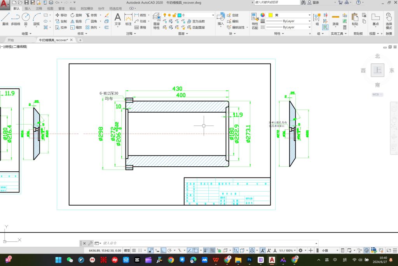Open the linetype ByLayer dropdown
The image size is (398, 266).
coord(288,27)
